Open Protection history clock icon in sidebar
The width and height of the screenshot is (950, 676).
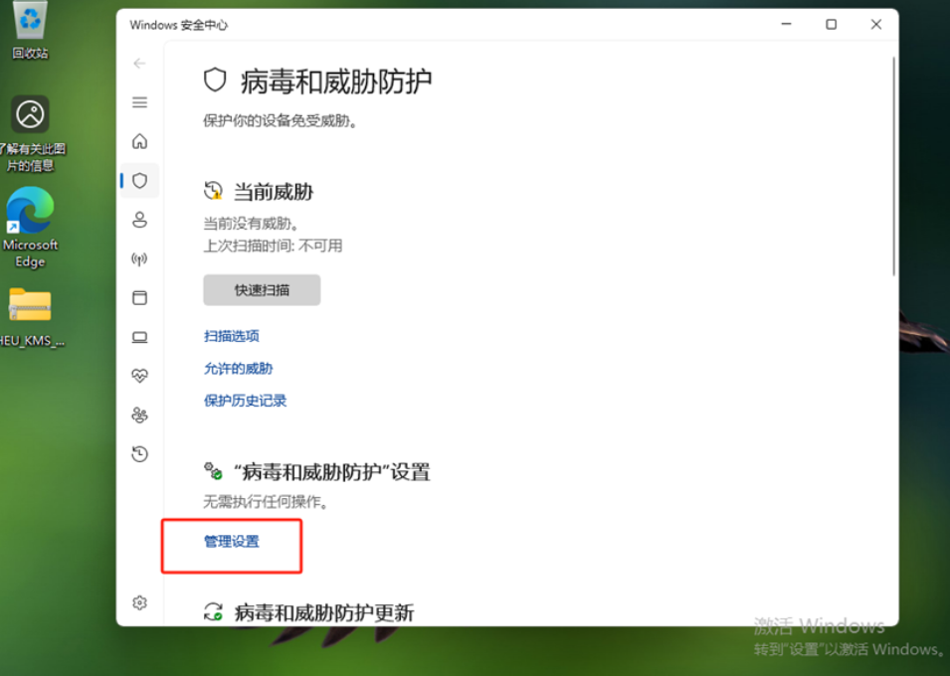[x=139, y=453]
